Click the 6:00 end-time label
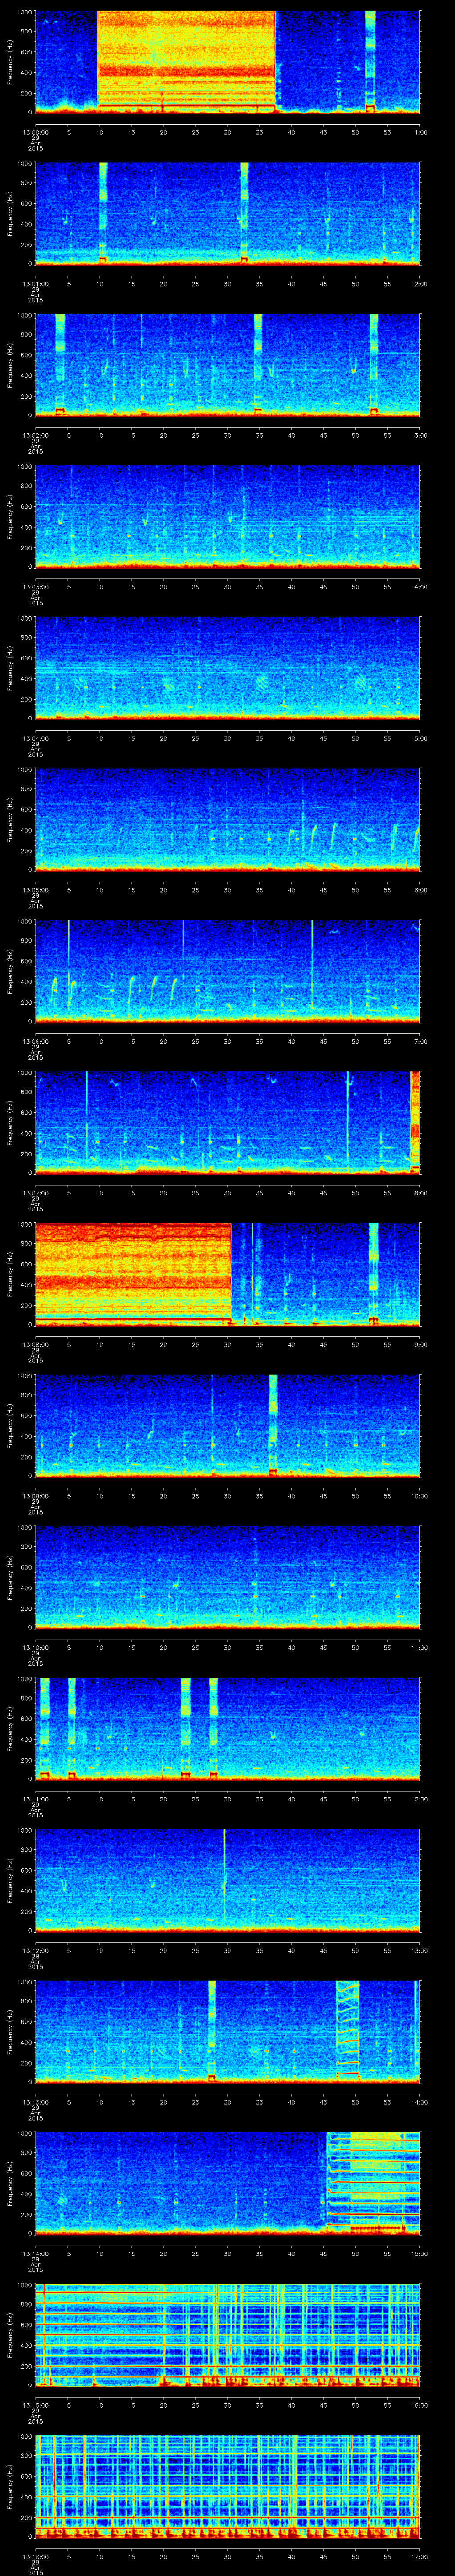455x2576 pixels. click(x=420, y=890)
